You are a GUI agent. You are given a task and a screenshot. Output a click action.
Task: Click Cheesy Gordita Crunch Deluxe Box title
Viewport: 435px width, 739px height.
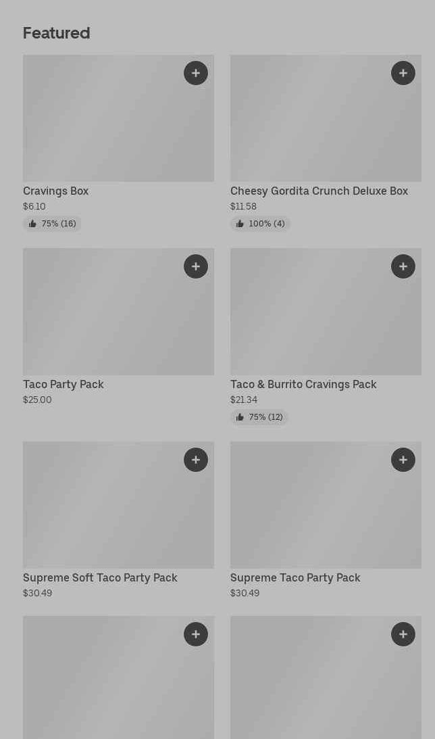pos(319,191)
